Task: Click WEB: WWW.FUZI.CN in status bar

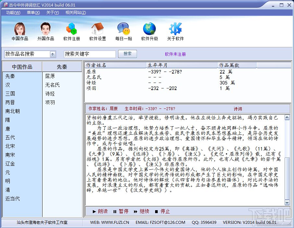Action: pyautogui.click(x=109, y=222)
